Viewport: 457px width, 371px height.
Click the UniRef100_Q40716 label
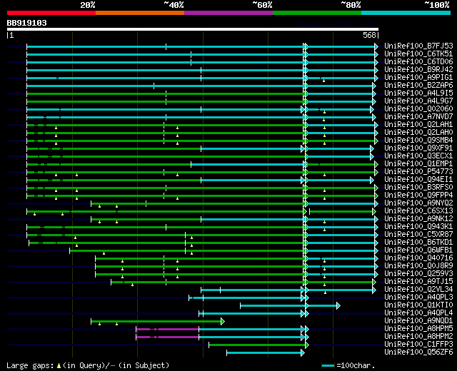coord(418,258)
